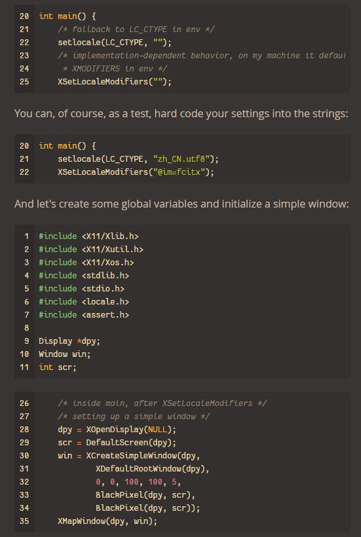Click the paragraph about hard coding settings
The width and height of the screenshot is (361, 537).
(181, 113)
